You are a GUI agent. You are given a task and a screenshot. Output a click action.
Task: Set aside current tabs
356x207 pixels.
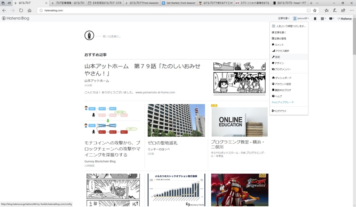[x=9, y=3]
